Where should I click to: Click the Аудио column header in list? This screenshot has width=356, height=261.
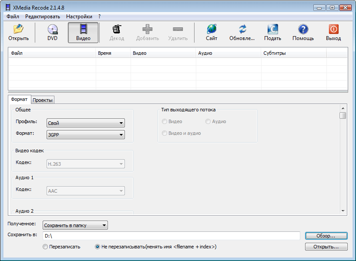(228, 53)
